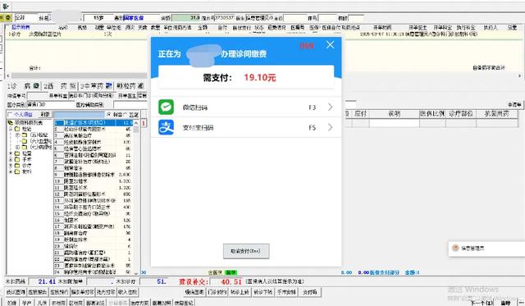Viewport: 525px width, 306px height.
Task: Click the 项目科别列表 root tree icon
Action: (10, 123)
